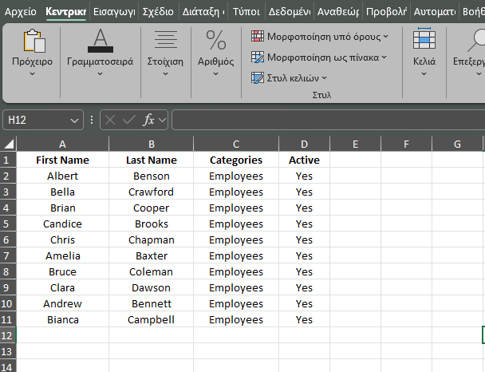Click the Αριθμός percent icon

pos(215,40)
